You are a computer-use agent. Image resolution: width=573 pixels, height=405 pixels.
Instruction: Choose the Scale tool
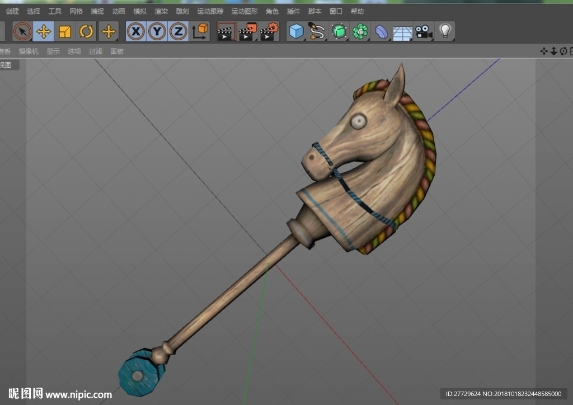65,31
